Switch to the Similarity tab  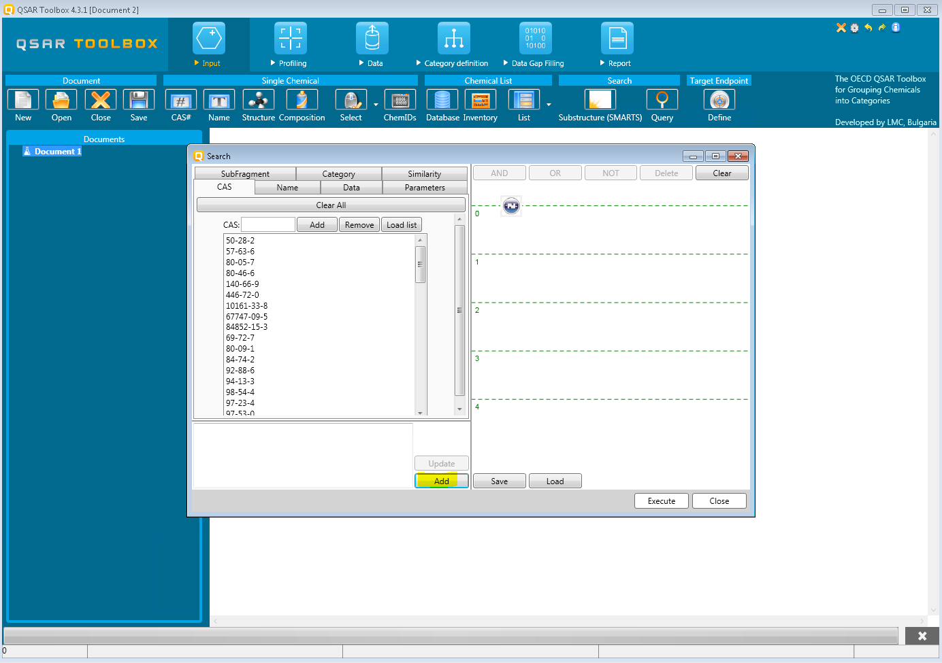point(424,174)
